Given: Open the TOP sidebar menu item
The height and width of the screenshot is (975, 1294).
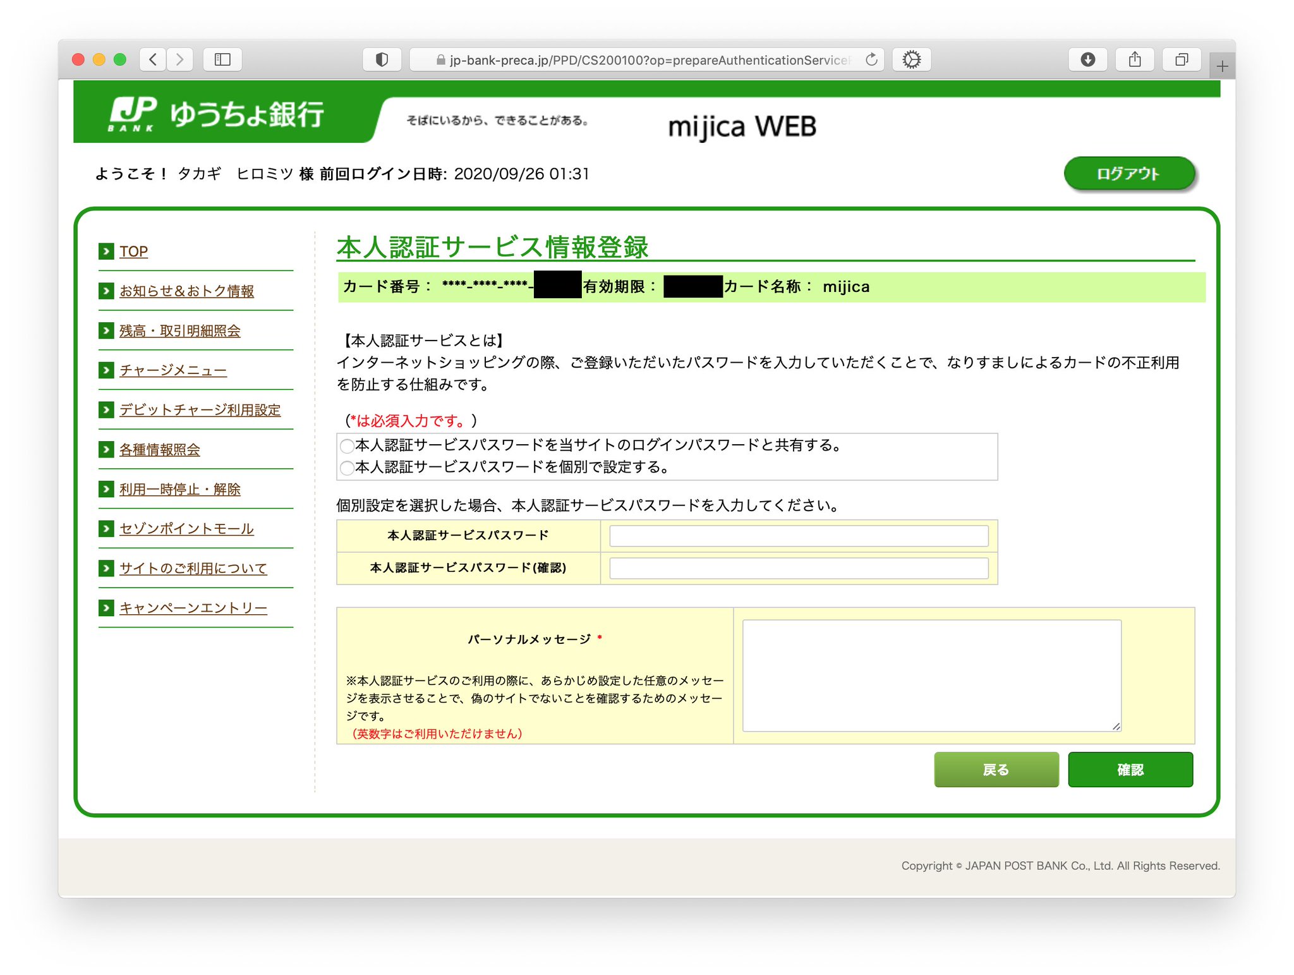Looking at the screenshot, I should click(133, 251).
